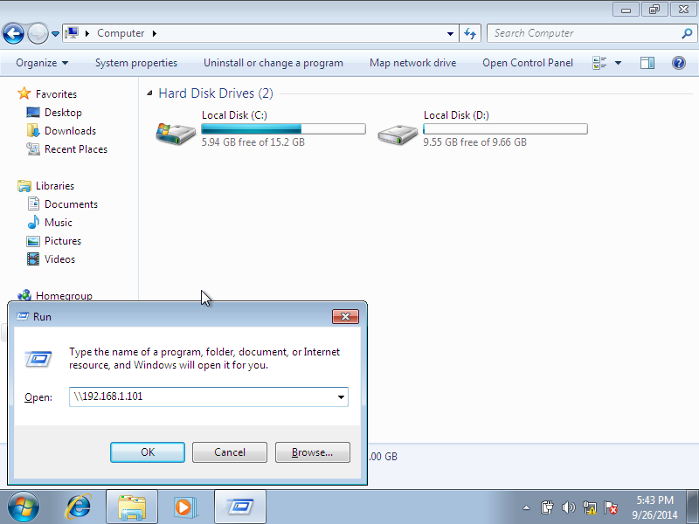Viewport: 699px width, 524px height.
Task: Confirm Run dialog with OK
Action: [x=148, y=452]
